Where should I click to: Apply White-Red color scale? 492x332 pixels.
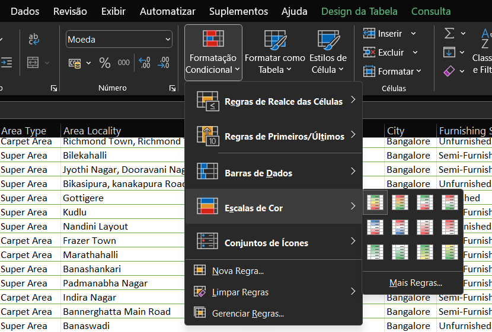(x=425, y=227)
